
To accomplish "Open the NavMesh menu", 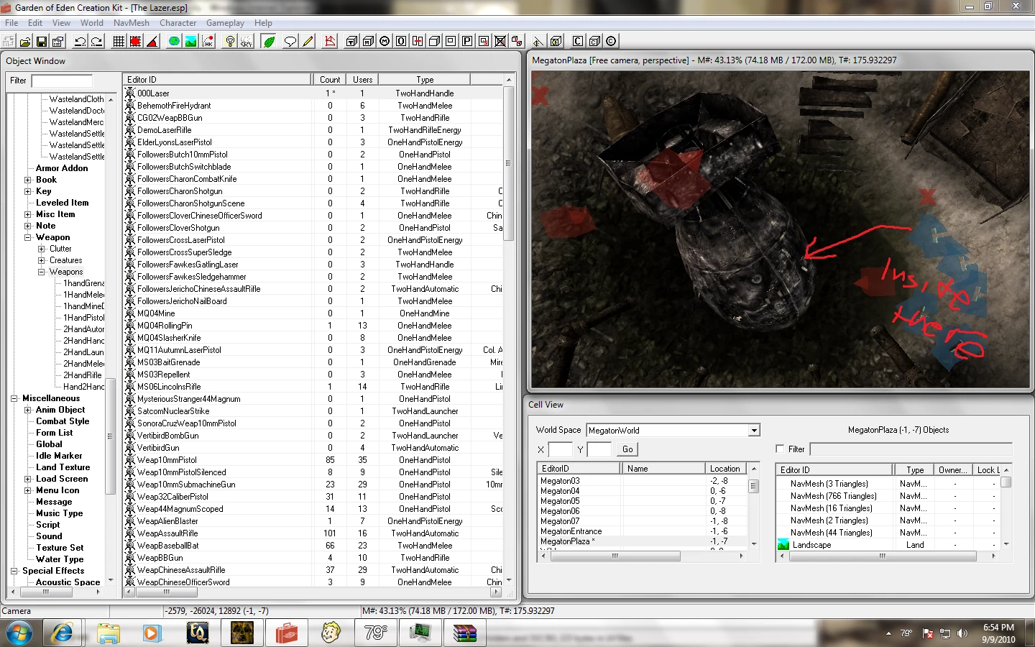I will pos(132,23).
